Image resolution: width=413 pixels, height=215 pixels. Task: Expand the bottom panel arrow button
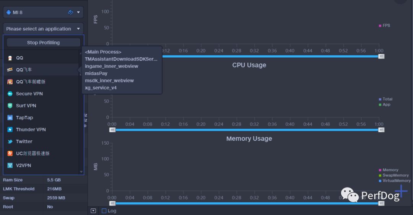93,211
